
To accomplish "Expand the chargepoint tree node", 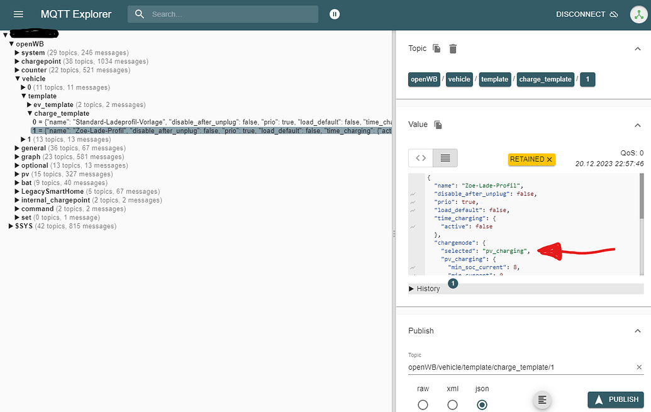I will point(17,62).
